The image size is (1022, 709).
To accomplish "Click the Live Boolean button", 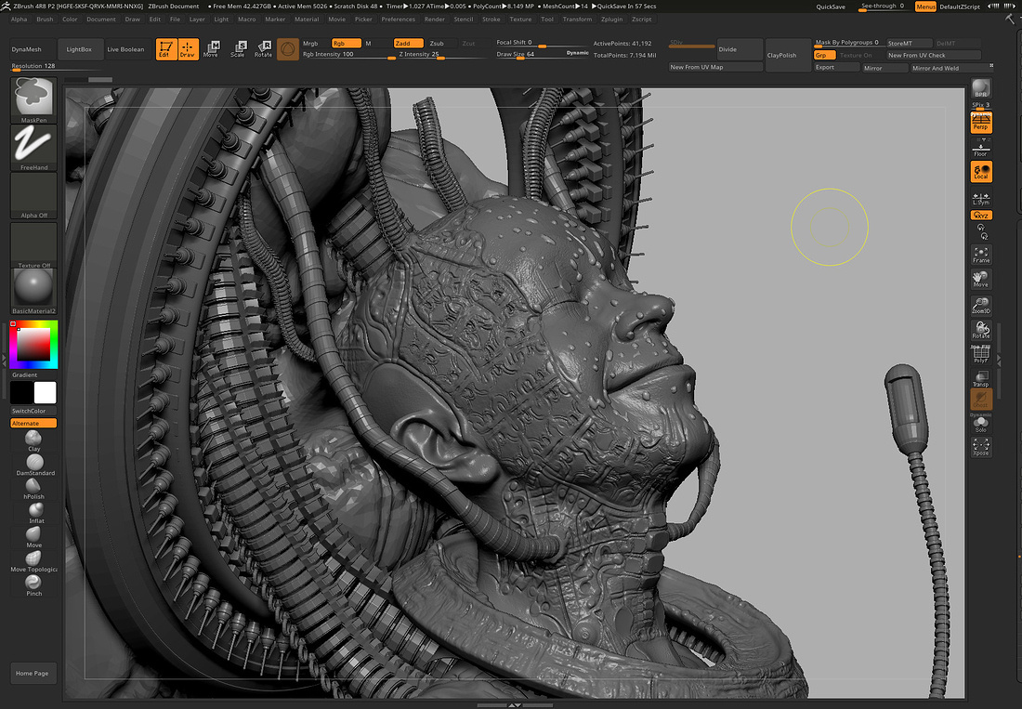I will point(125,49).
